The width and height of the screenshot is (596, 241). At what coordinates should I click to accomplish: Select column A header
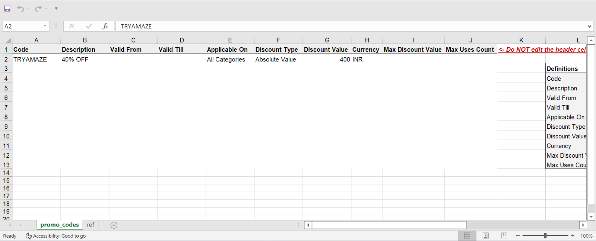coord(36,40)
